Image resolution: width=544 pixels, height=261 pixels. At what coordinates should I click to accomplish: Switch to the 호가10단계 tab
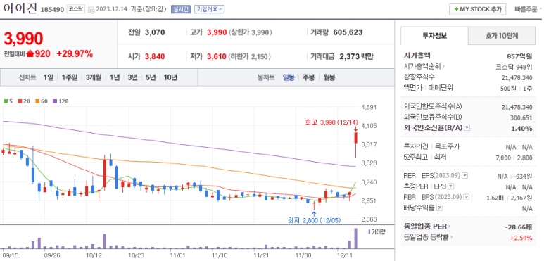(501, 35)
